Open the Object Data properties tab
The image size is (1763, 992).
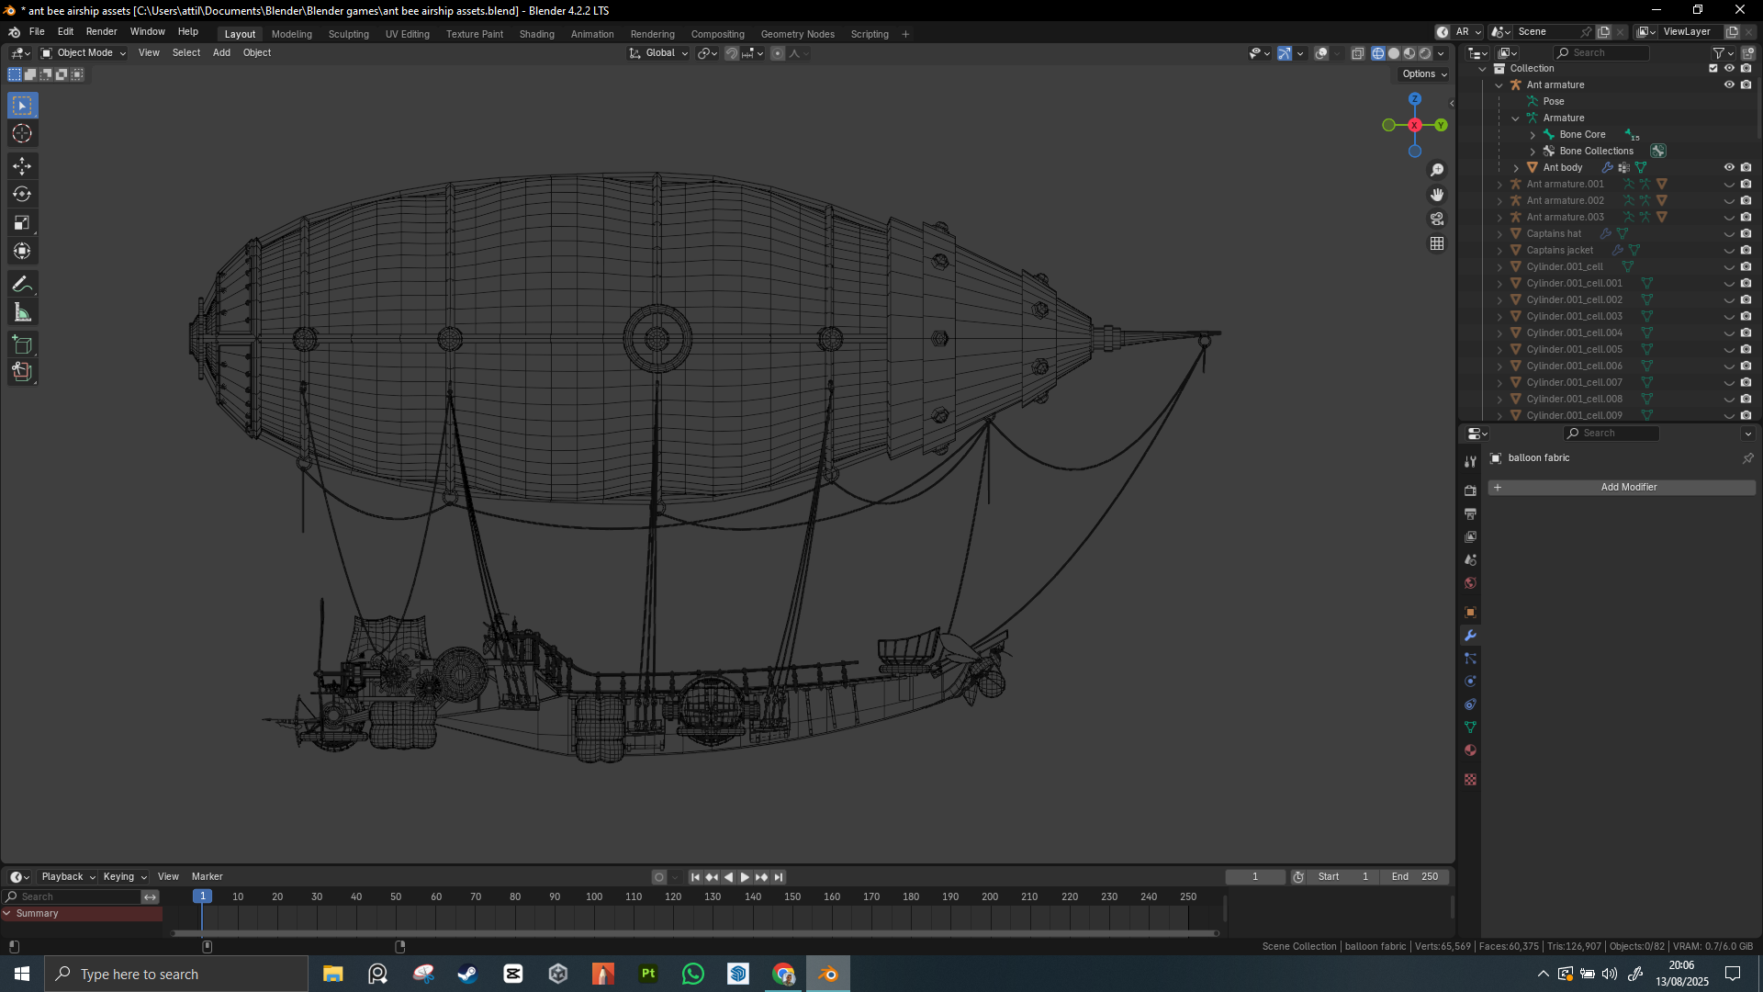tap(1470, 727)
